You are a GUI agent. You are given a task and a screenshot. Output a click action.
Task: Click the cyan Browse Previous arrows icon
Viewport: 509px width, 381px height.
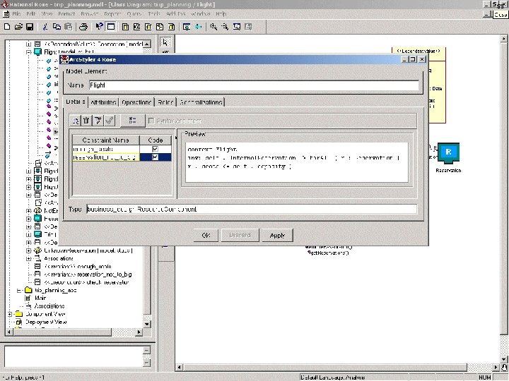tap(198, 27)
